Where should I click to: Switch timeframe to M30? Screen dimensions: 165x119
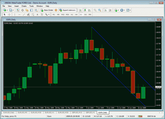[x=67, y=14]
